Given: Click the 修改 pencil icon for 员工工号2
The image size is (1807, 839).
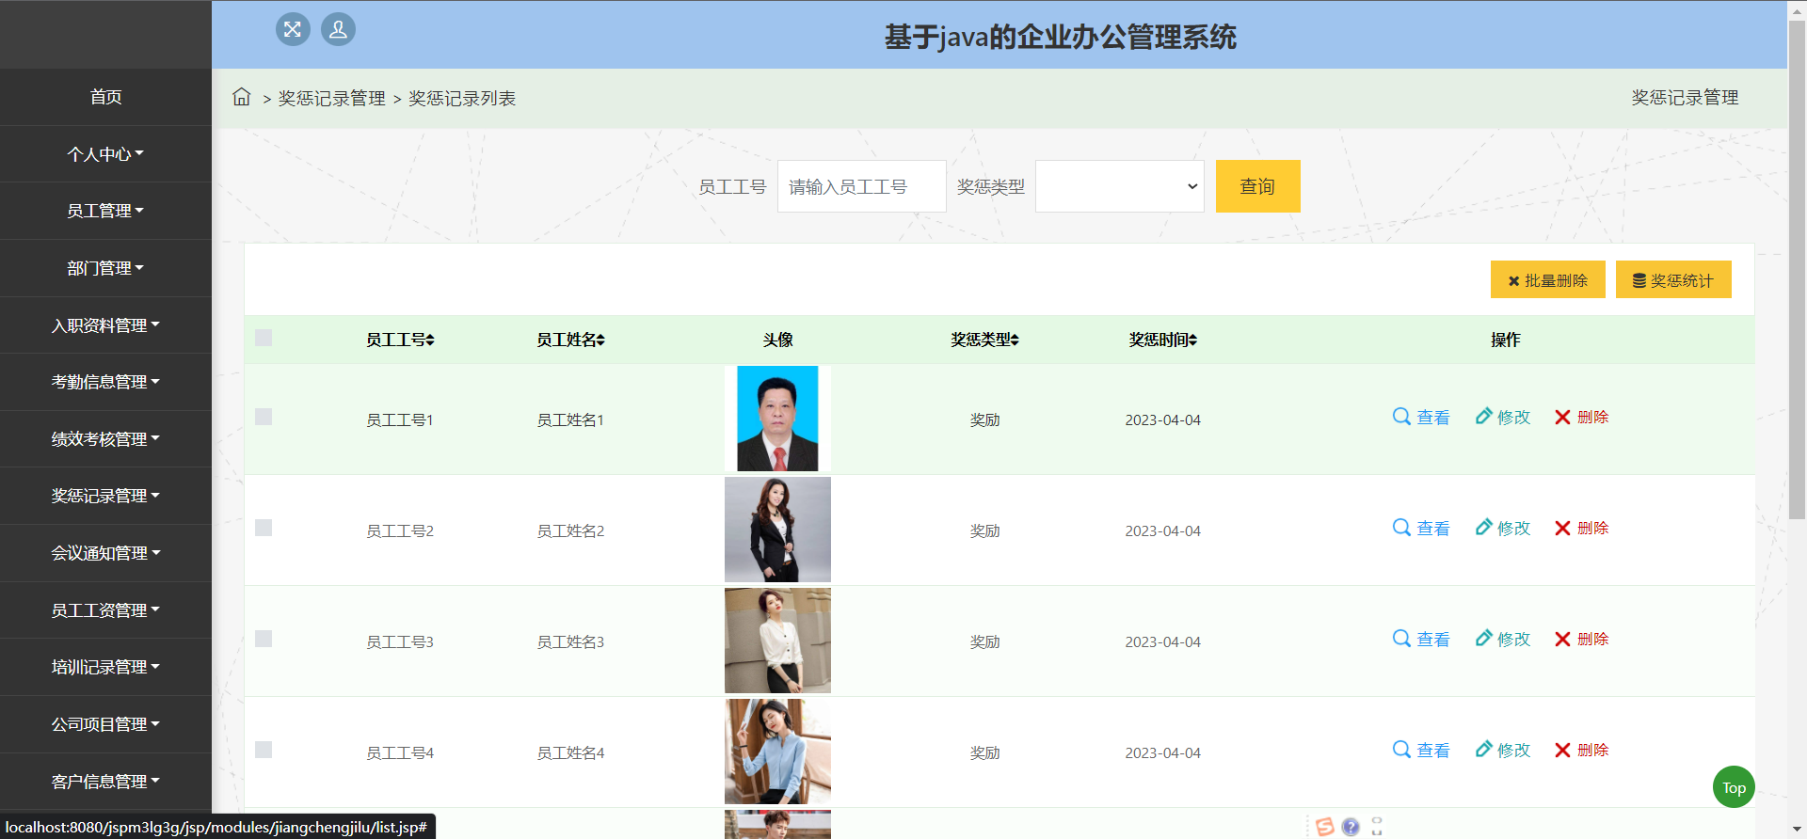Looking at the screenshot, I should click(x=1484, y=528).
